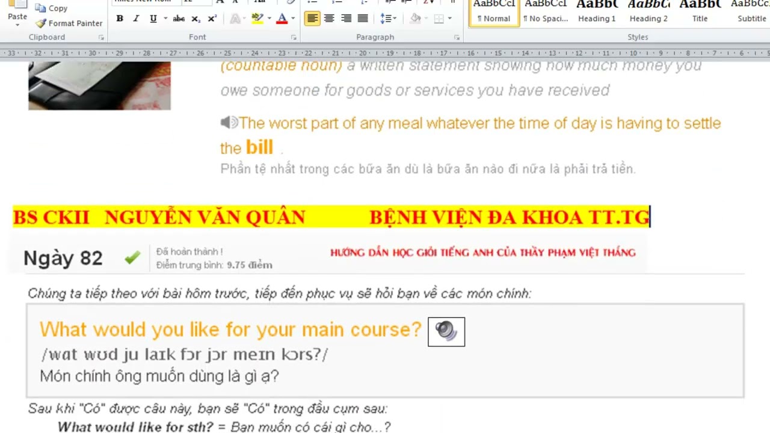Apply underline formatting
This screenshot has height=433, width=770.
coord(153,19)
